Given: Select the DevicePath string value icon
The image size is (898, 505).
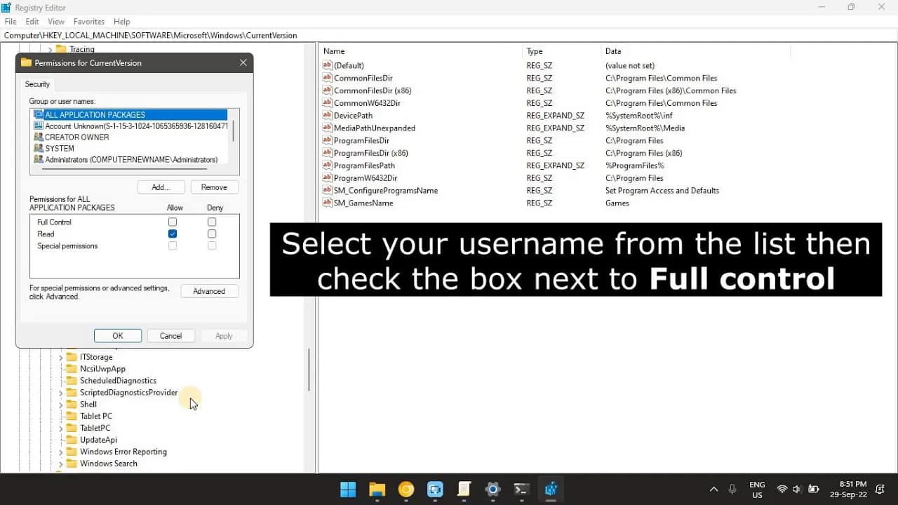Looking at the screenshot, I should [327, 115].
